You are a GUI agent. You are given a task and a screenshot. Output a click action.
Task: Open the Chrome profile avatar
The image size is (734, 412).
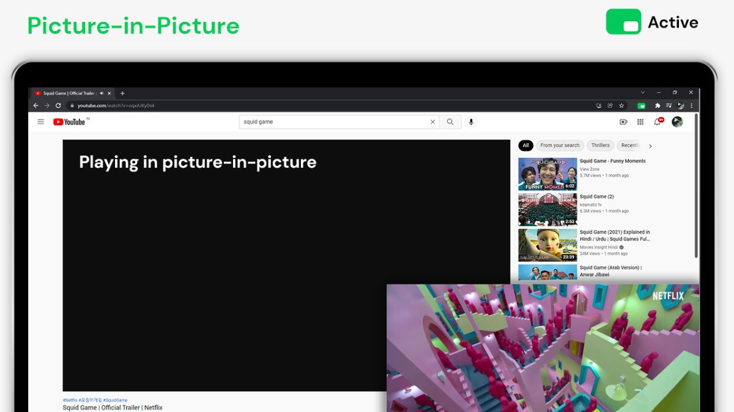pos(680,106)
